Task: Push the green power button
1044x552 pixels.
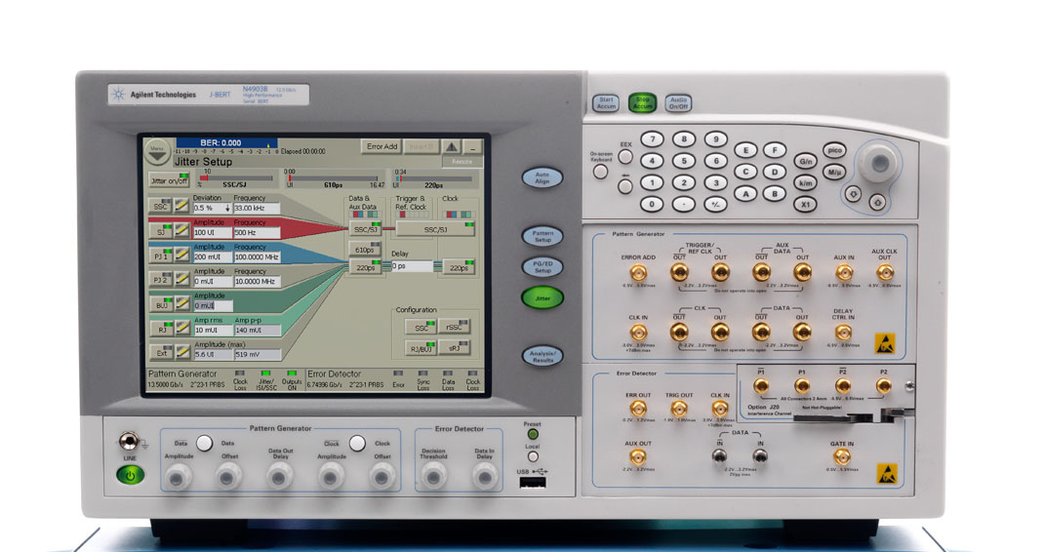Action: point(131,475)
